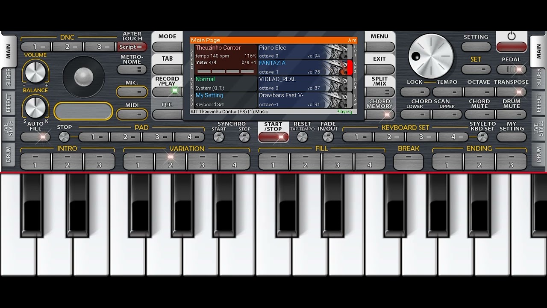
Task: Select INTRO 1
Action: click(35, 162)
